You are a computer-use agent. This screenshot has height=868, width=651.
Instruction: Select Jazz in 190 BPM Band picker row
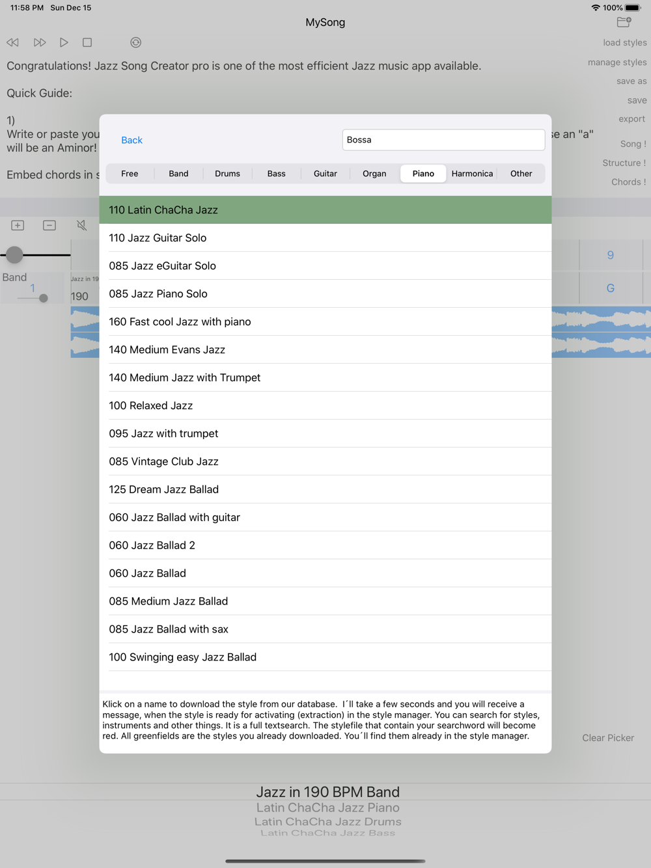[327, 792]
